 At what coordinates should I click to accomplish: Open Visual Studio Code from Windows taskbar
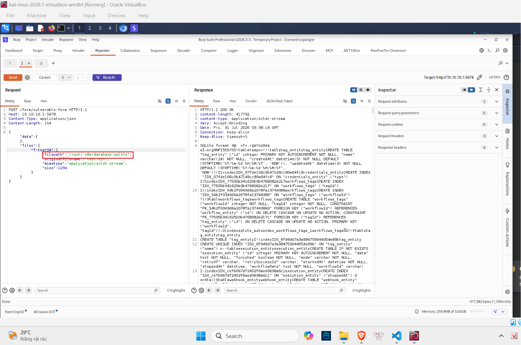396,335
